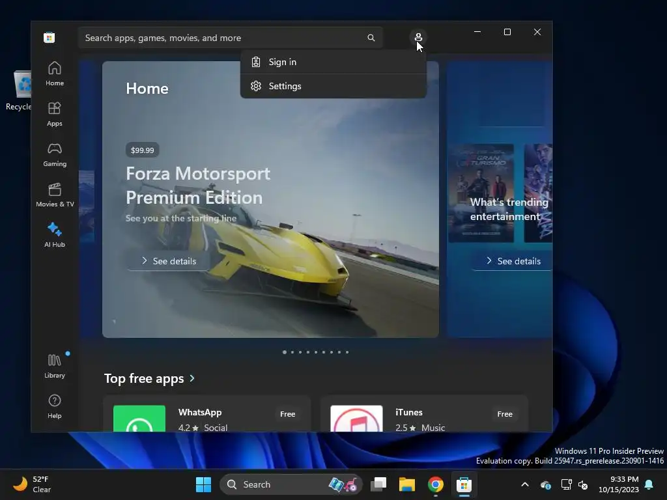Screen dimensions: 667x500
Task: Open network status tray icon
Action: click(566, 484)
